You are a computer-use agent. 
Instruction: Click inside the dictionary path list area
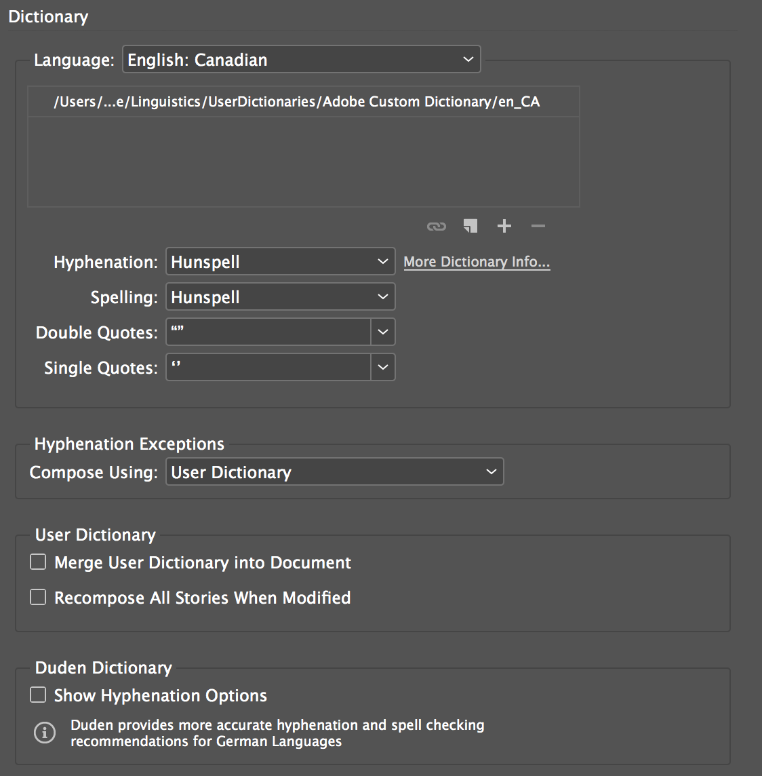[303, 156]
